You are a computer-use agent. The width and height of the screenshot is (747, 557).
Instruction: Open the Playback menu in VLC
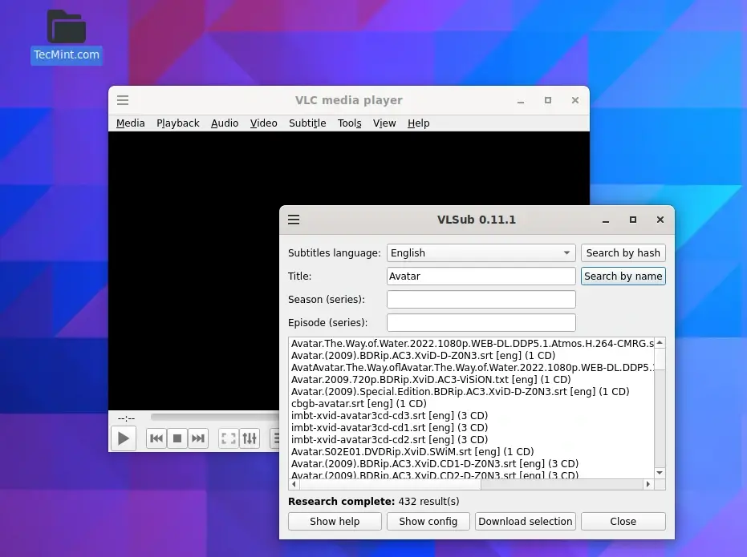177,123
